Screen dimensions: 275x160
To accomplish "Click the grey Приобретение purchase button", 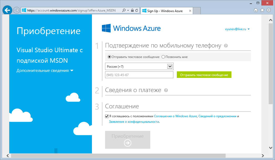I will click(127, 140).
